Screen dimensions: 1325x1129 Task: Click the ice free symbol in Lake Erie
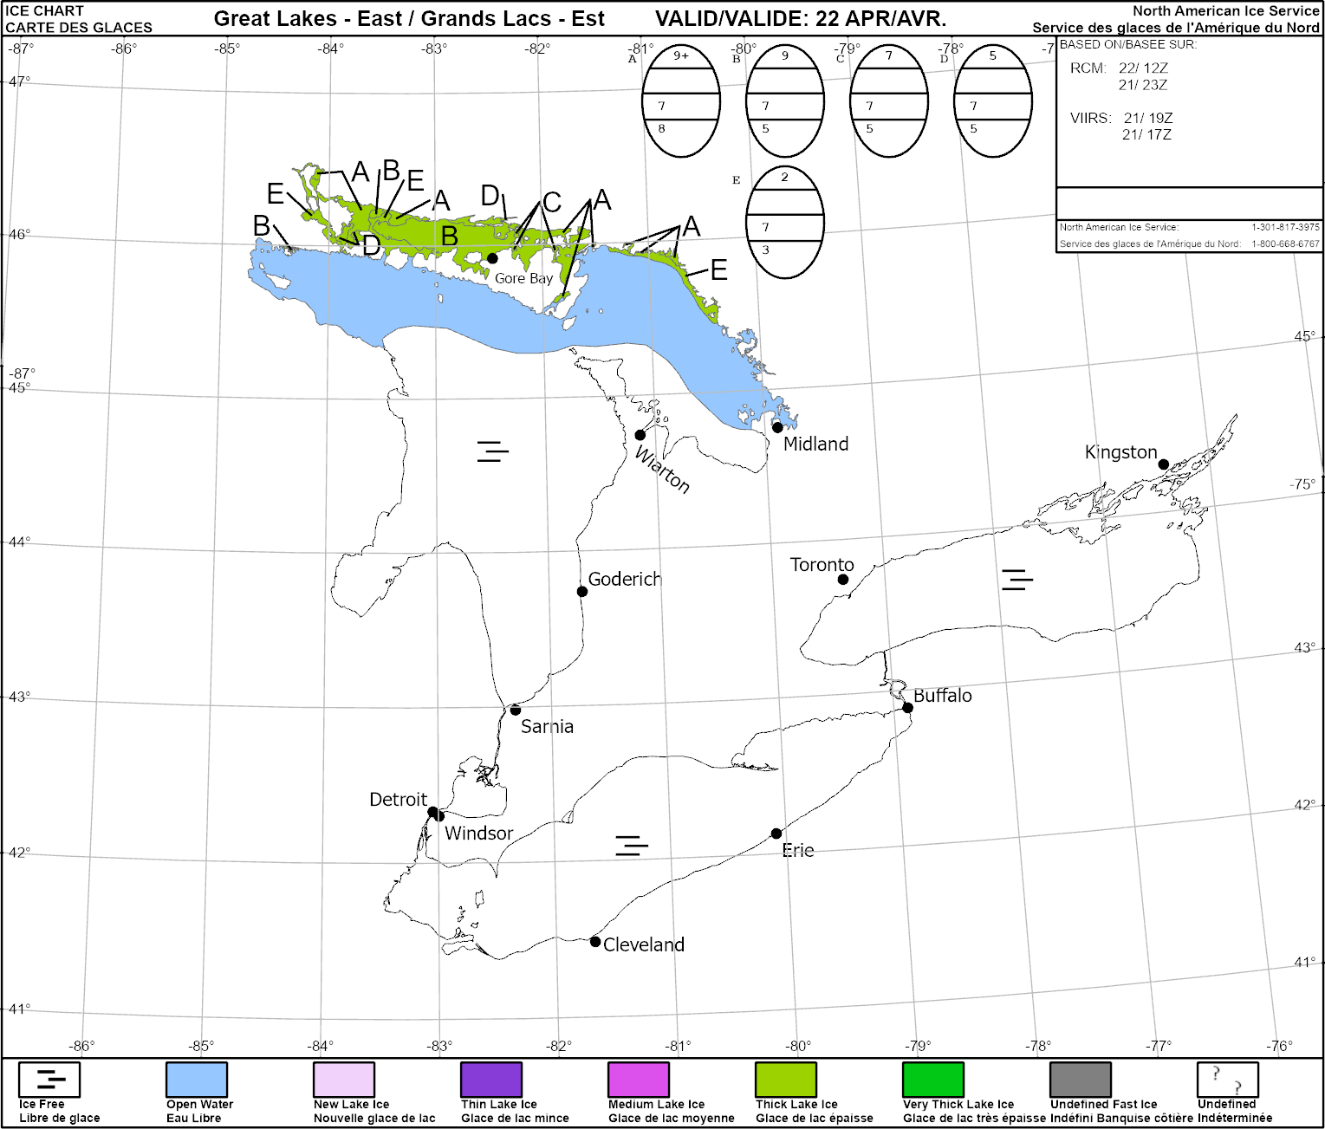coord(631,846)
